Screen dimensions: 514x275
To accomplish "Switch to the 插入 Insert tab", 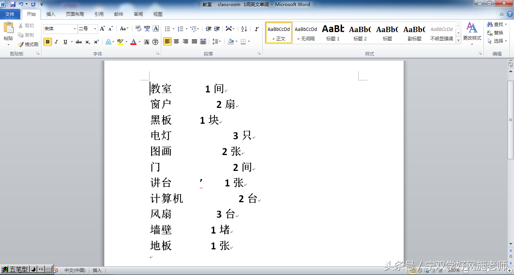I will pyautogui.click(x=50, y=14).
